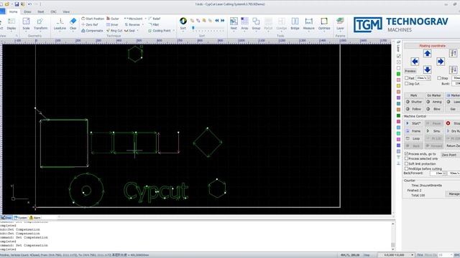Switch to the Draw ribbon tab
The image size is (460, 258).
[27, 11]
